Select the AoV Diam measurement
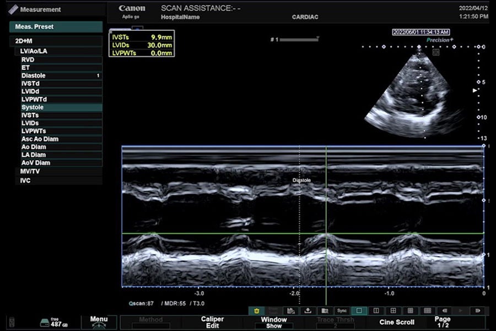Image resolution: width=496 pixels, height=331 pixels. pos(61,163)
